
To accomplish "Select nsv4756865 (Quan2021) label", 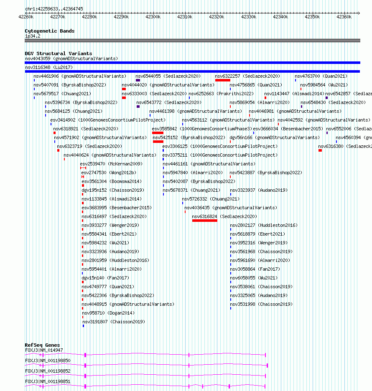I will tap(256, 85).
